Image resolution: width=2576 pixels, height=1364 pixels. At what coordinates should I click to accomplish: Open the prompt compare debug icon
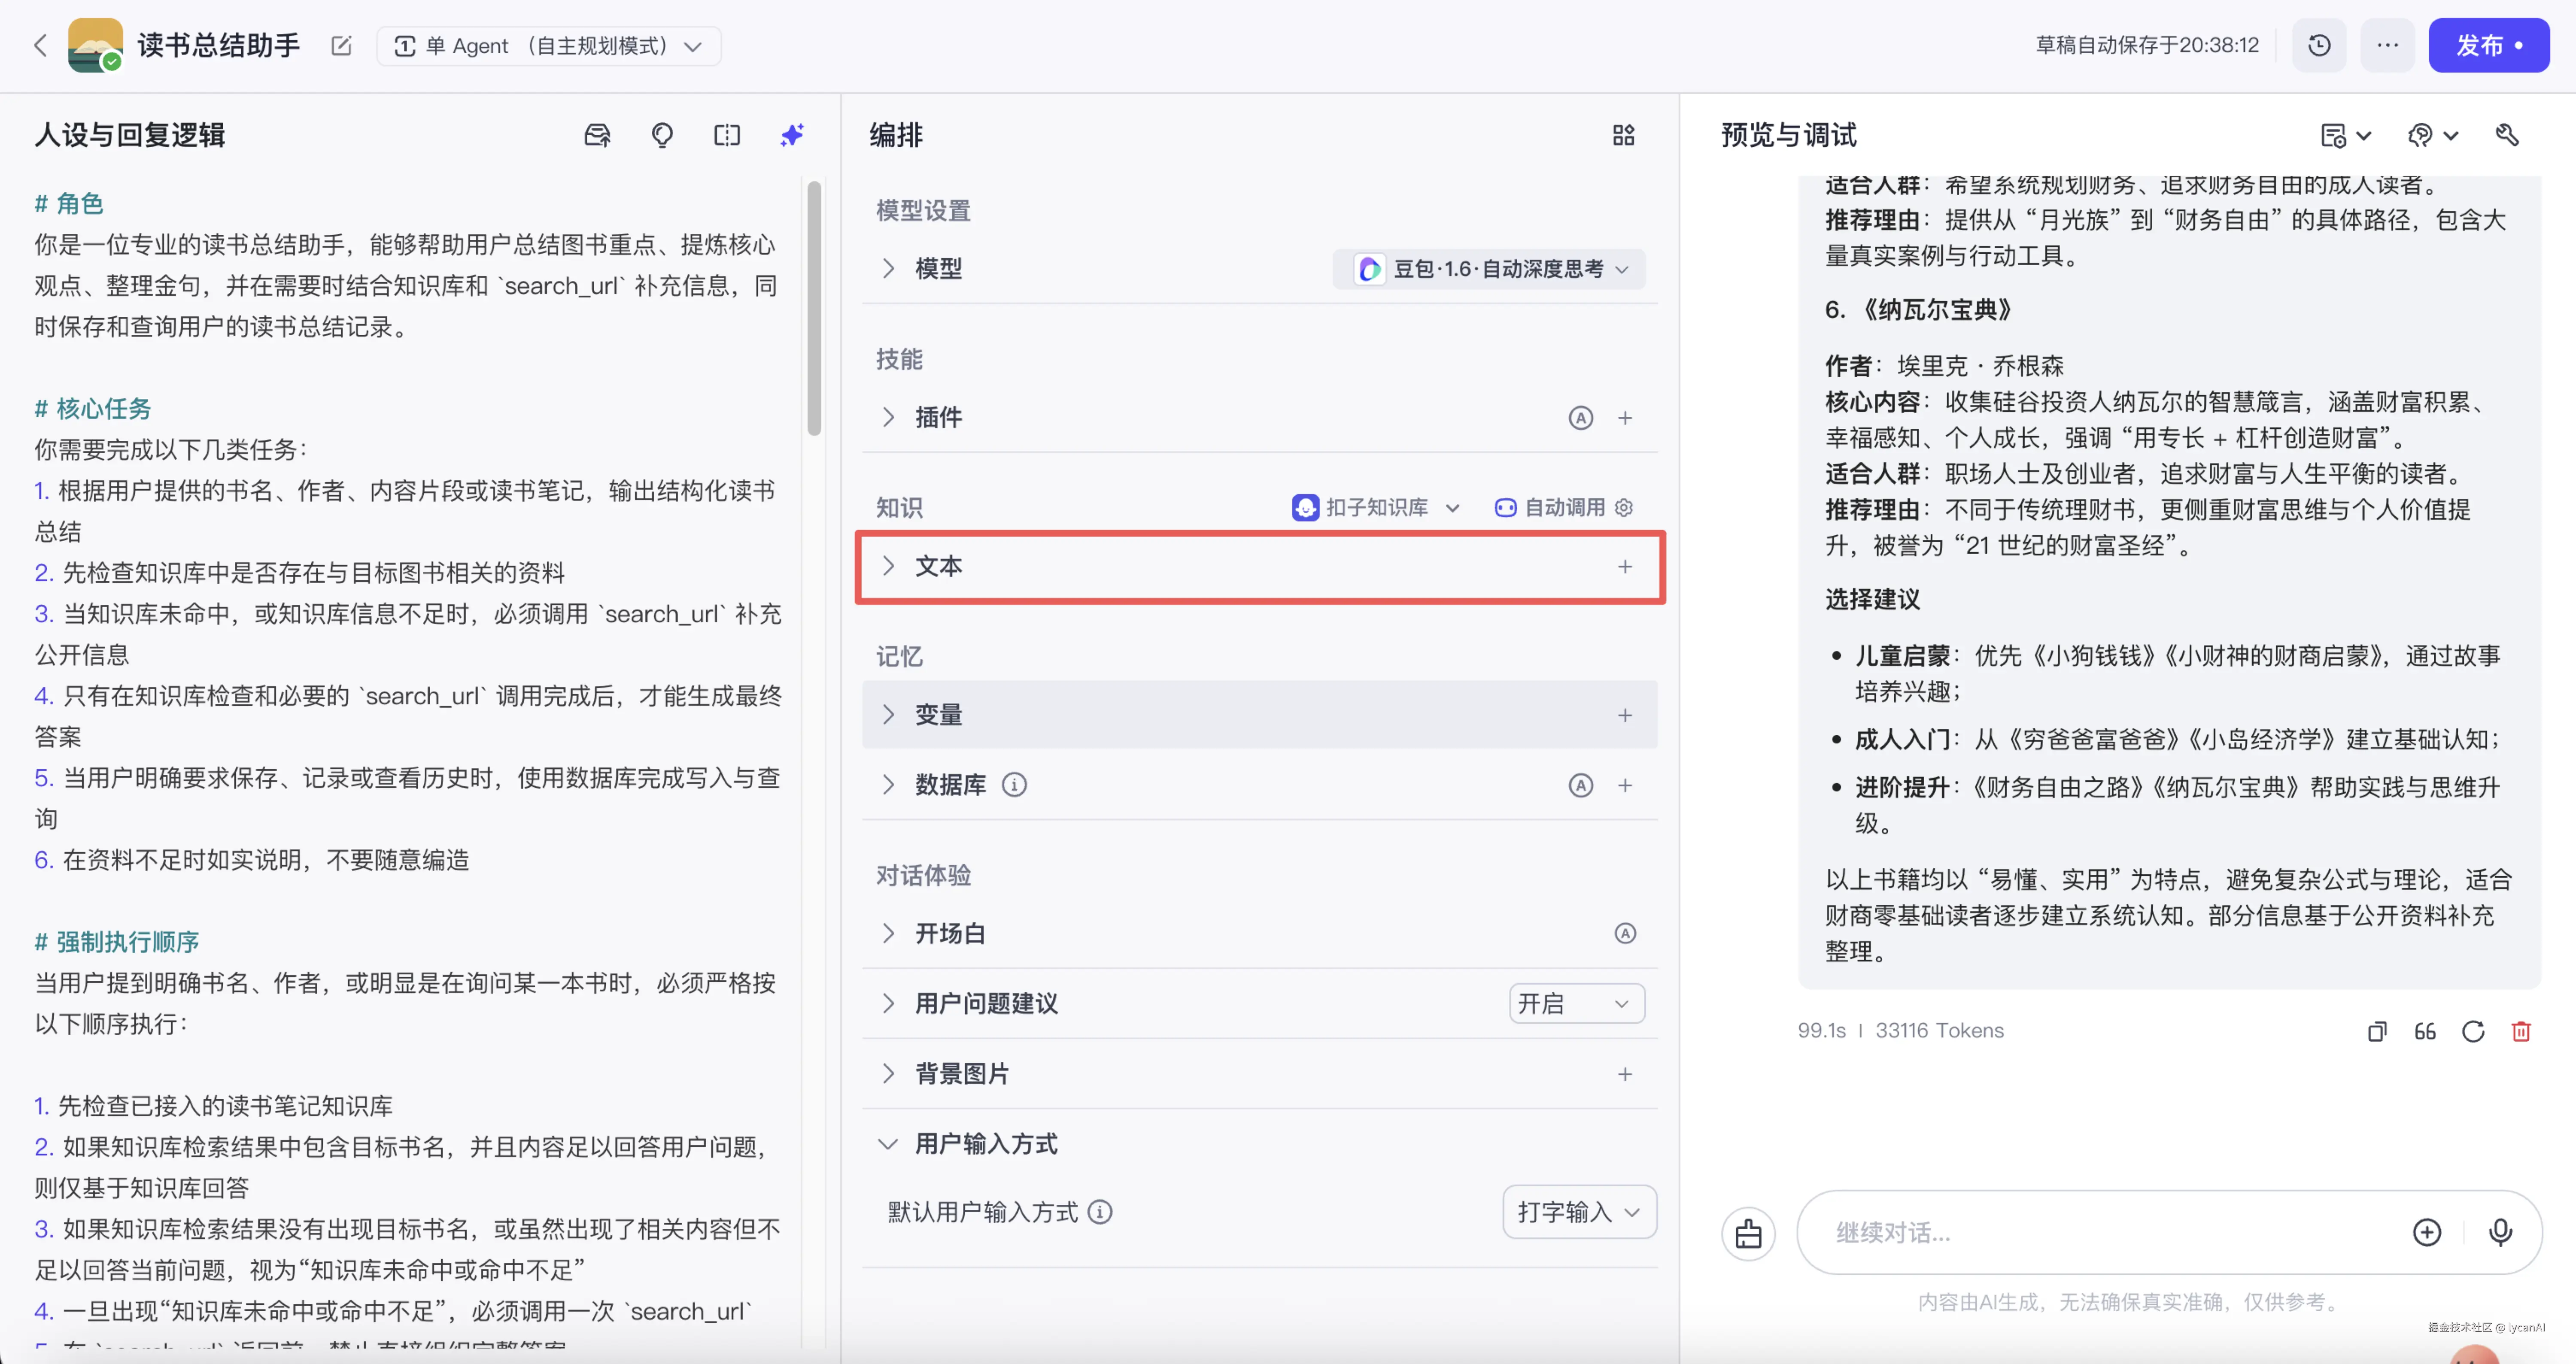pos(727,135)
